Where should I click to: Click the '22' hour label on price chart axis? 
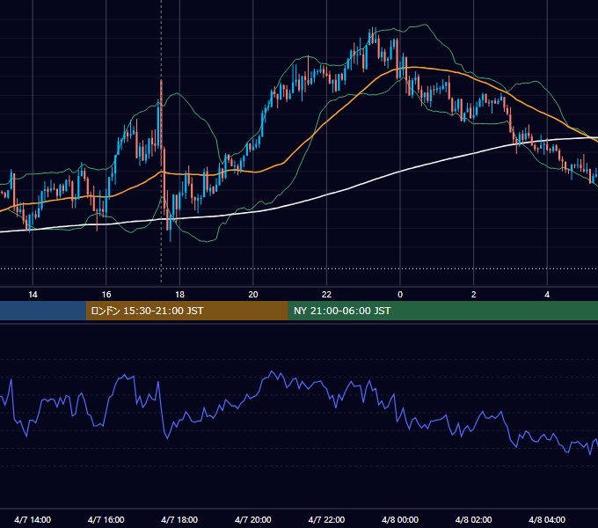tap(326, 295)
